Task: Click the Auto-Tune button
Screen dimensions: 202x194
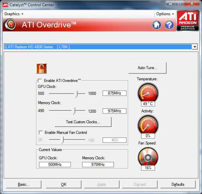Action: click(147, 68)
